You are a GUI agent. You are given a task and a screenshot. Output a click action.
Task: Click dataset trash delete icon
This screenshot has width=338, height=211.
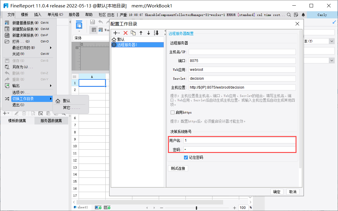[x=24, y=113]
